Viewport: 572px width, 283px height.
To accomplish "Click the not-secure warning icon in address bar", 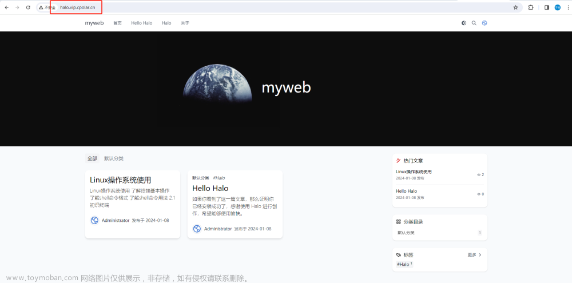I will click(x=41, y=7).
